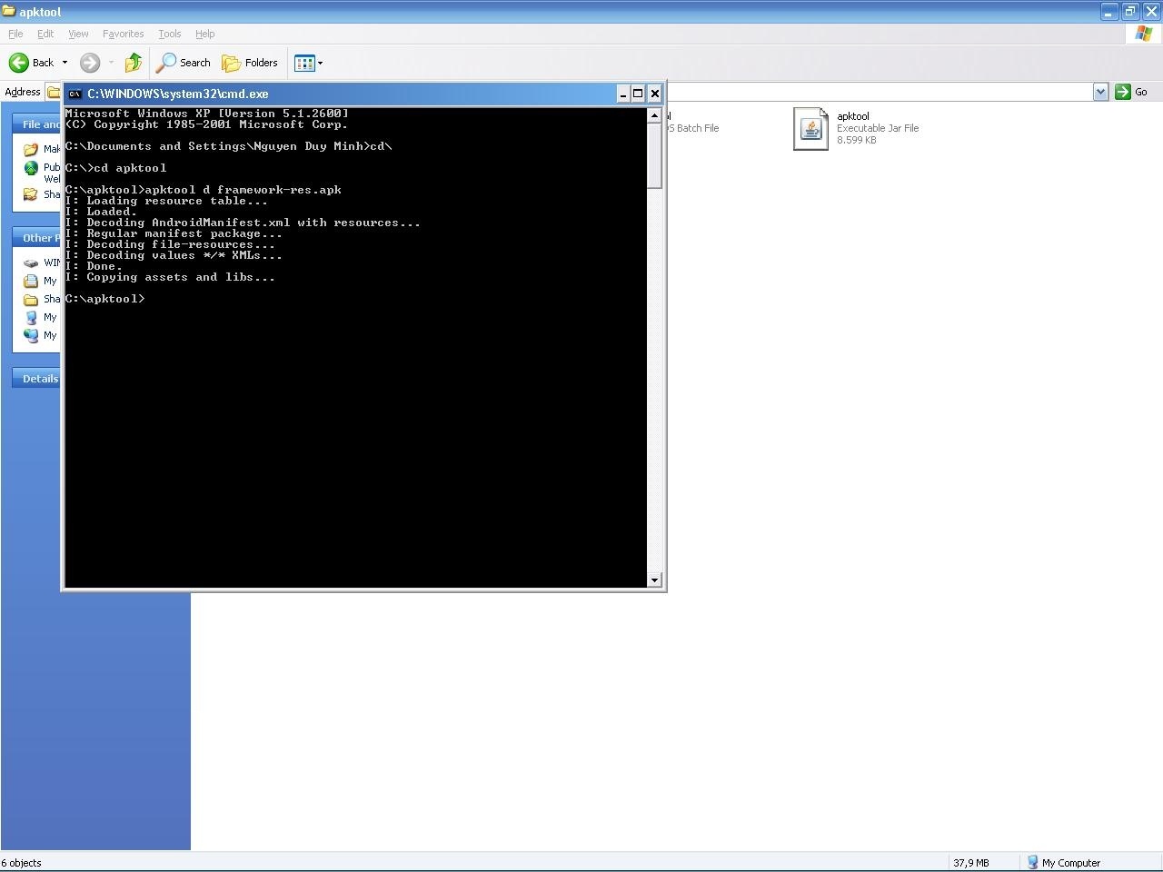Open the Tools menu
Viewport: 1163px width, 872px height.
pos(170,34)
